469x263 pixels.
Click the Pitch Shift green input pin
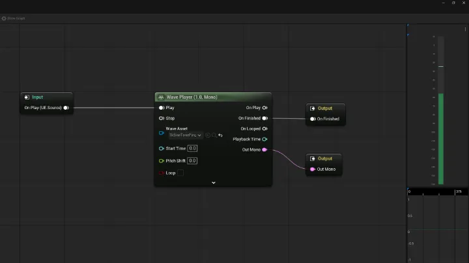[x=162, y=161]
